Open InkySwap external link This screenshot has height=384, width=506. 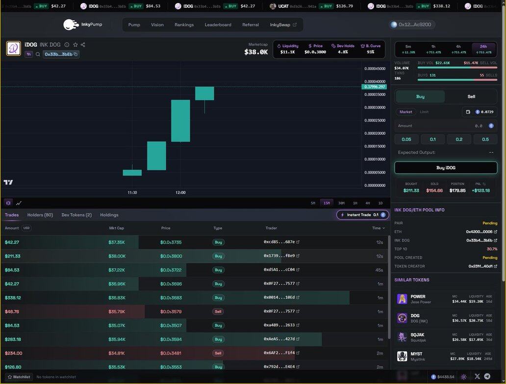(x=283, y=25)
